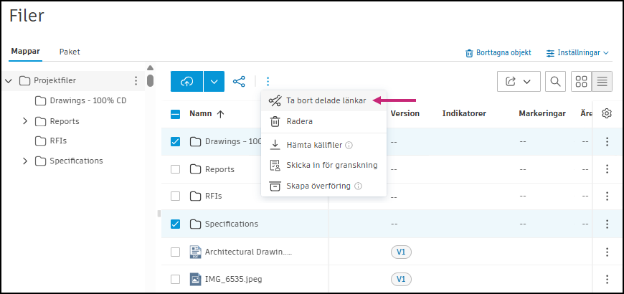Screen dimensions: 624x294
Task: Check the RFIs row checkbox
Action: [x=175, y=196]
